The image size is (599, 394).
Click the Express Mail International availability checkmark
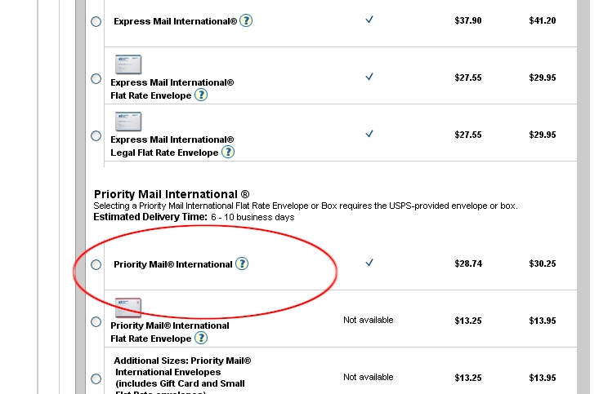click(x=369, y=20)
